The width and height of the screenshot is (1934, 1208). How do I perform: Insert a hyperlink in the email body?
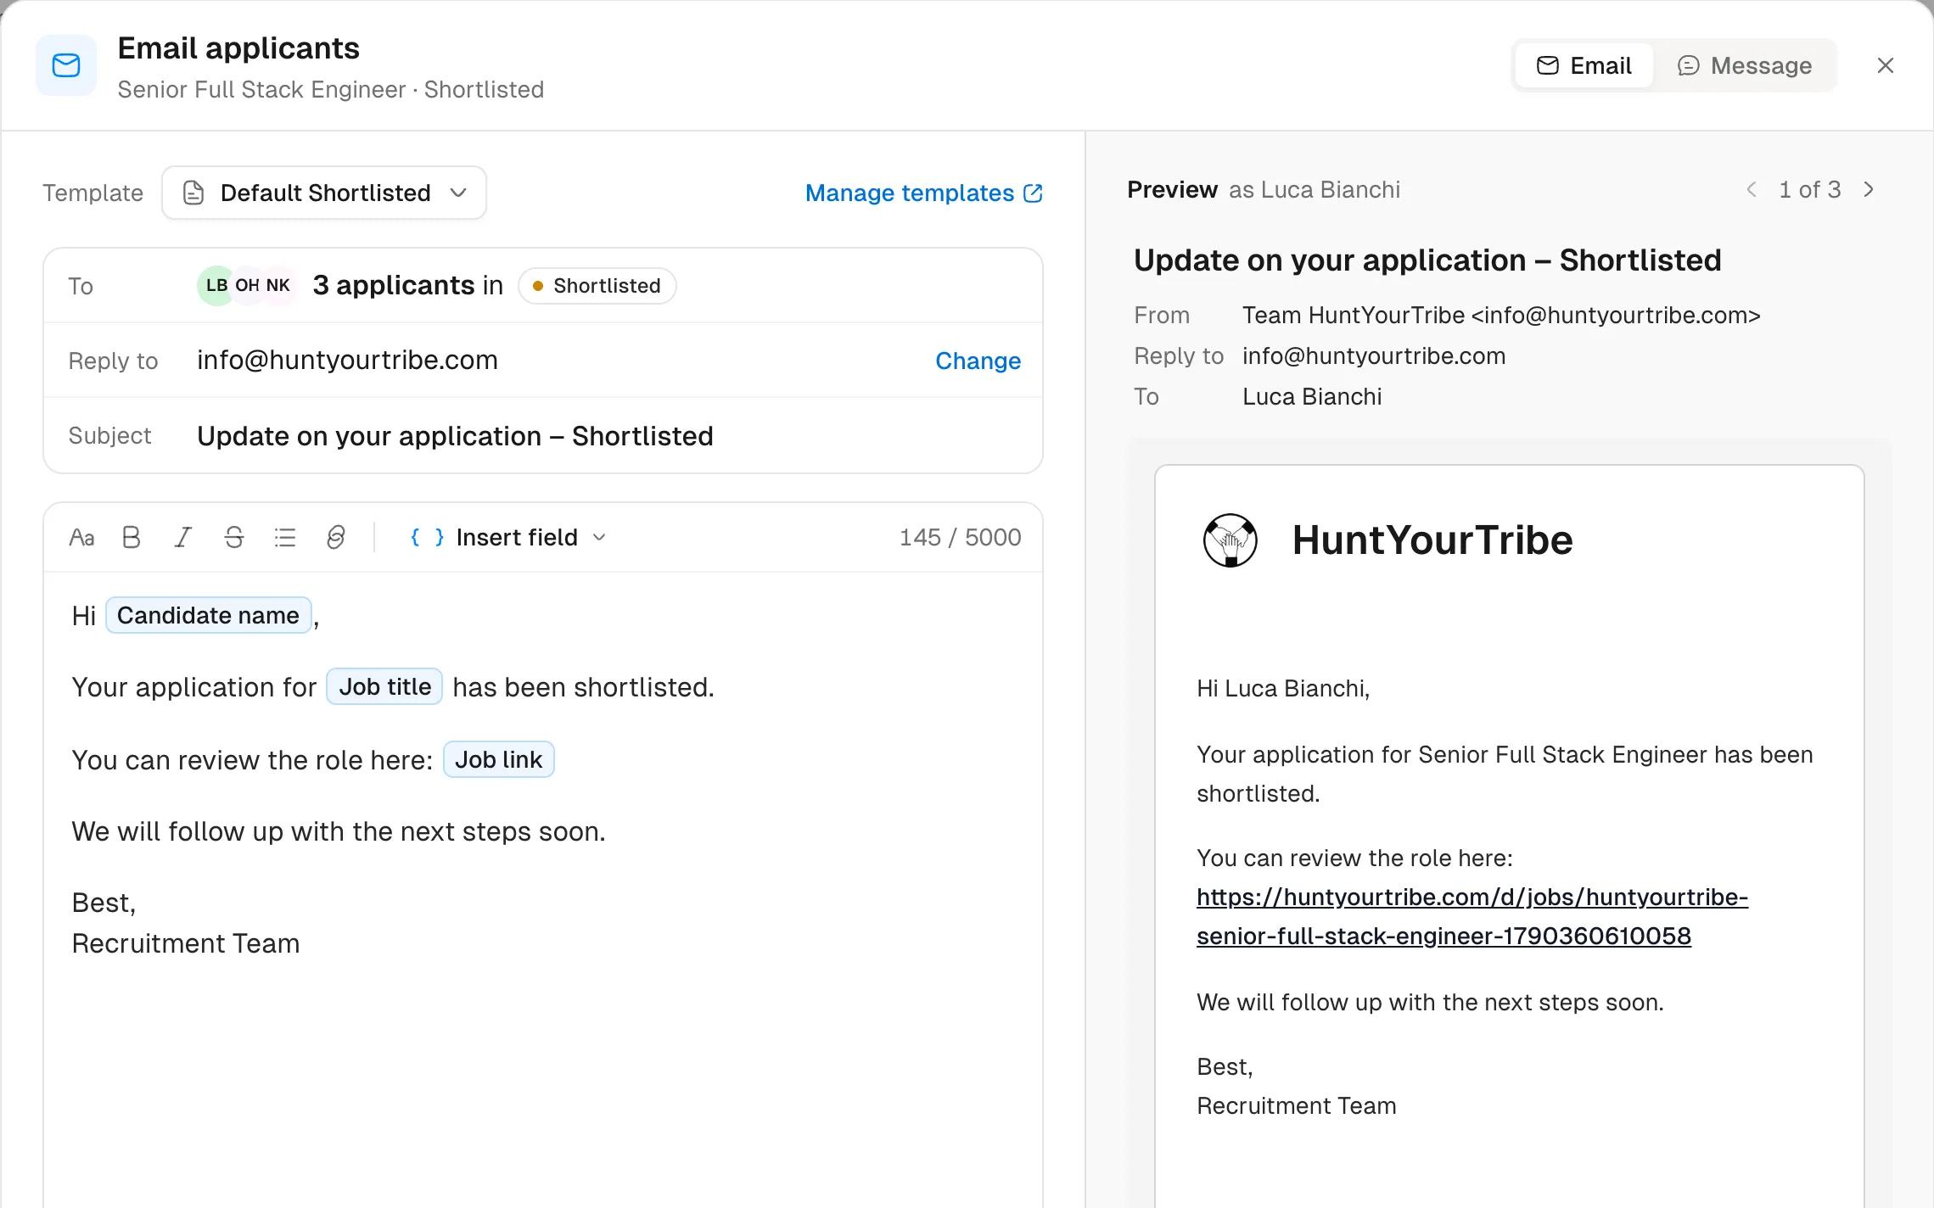pyautogui.click(x=336, y=538)
